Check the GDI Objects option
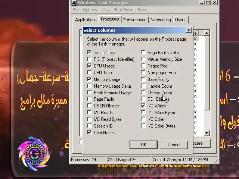Image resolution: width=239 pixels, height=179 pixels. [143, 99]
